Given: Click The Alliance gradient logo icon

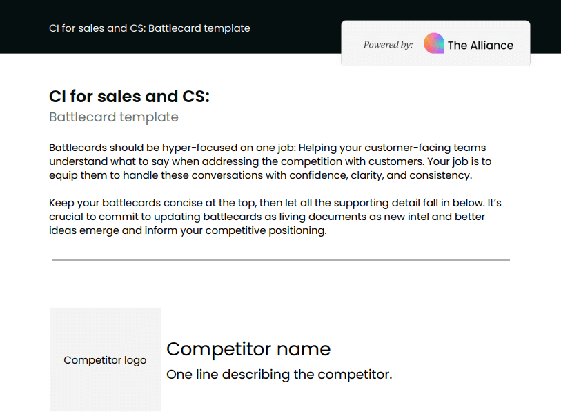Looking at the screenshot, I should [433, 43].
